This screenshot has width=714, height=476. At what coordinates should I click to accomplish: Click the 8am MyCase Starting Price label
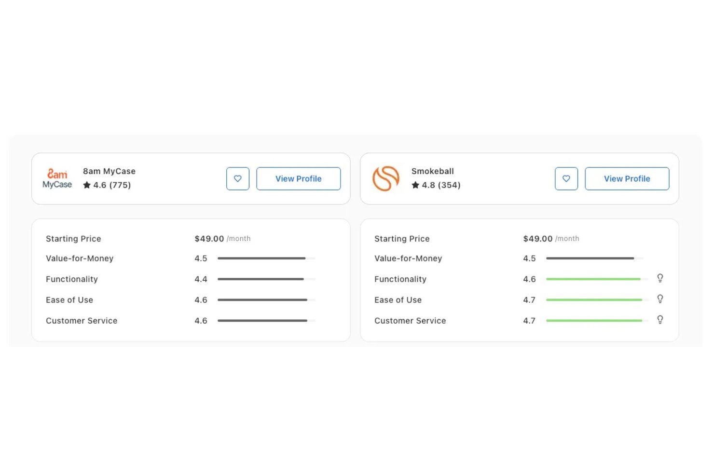73,239
